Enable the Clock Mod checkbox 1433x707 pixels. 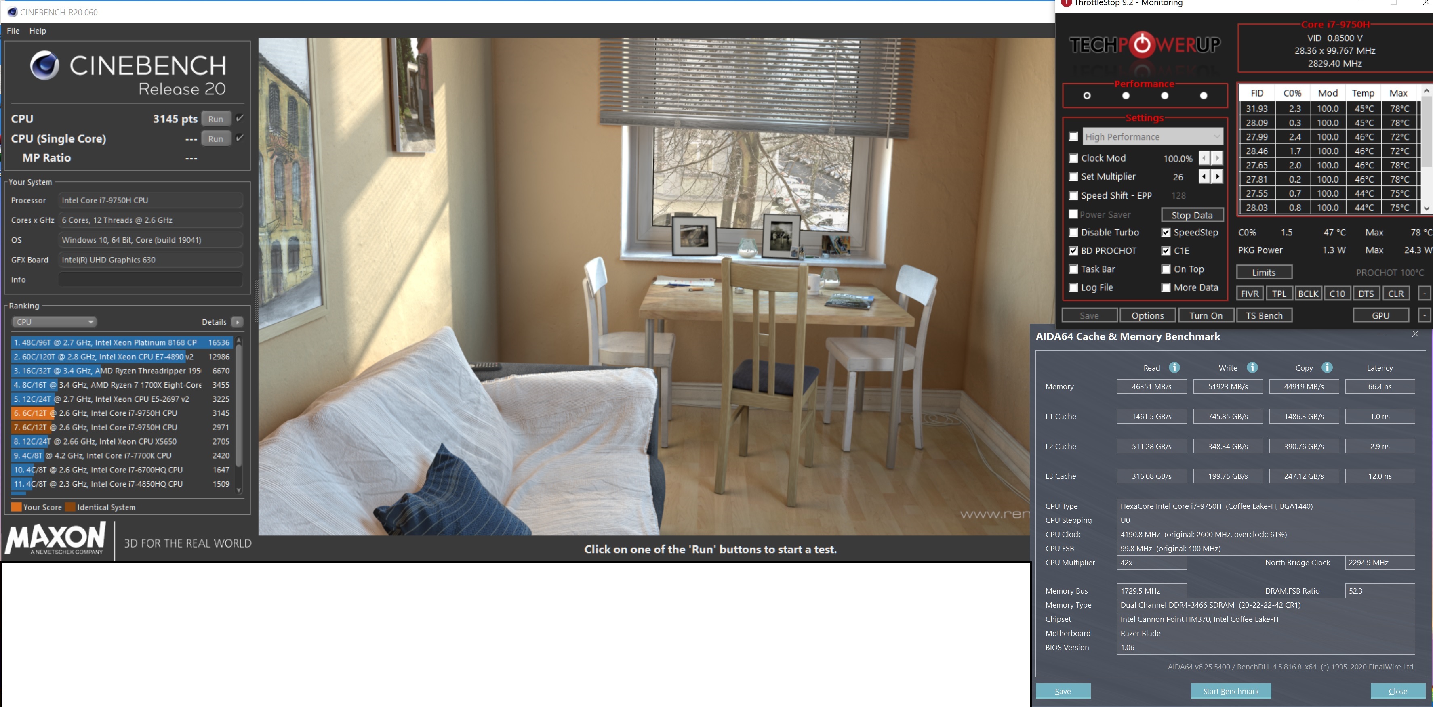point(1073,158)
